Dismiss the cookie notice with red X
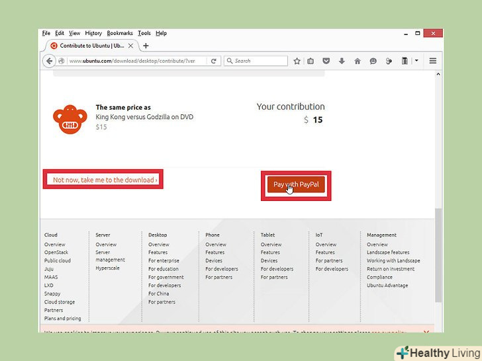482x361 pixels. [426, 331]
